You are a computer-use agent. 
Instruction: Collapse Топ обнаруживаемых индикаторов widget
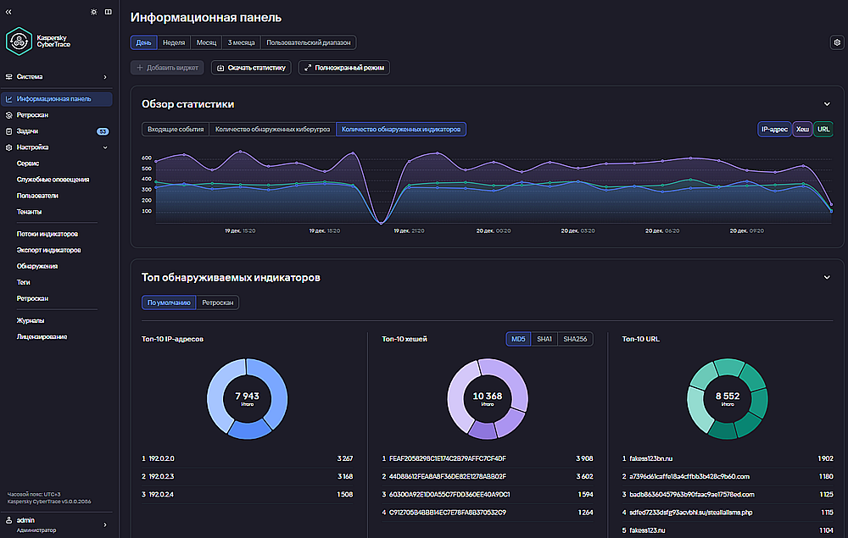click(x=827, y=278)
